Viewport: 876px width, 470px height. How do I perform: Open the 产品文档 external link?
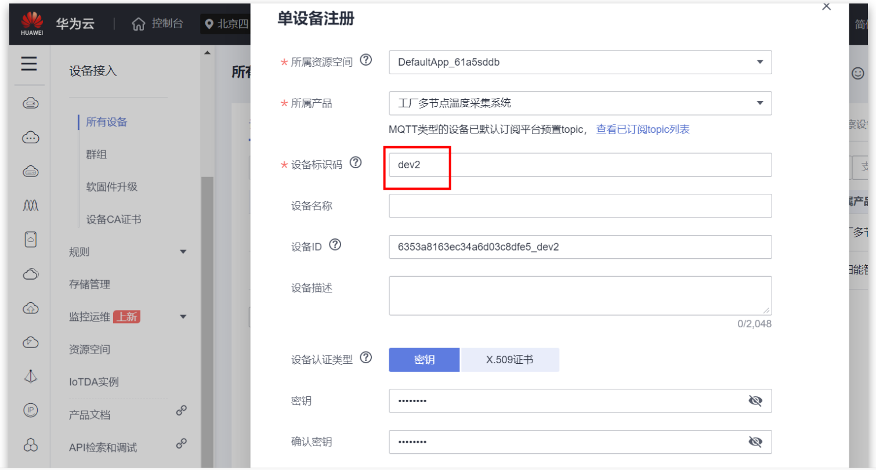point(181,410)
